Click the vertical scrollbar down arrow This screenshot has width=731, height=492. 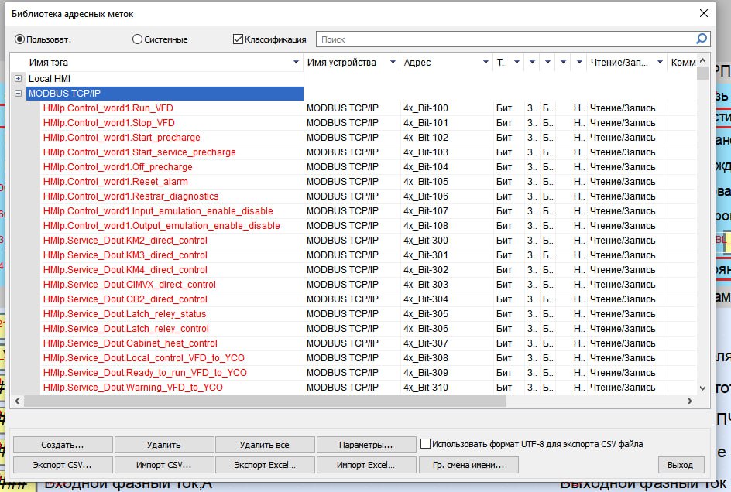tap(702, 388)
